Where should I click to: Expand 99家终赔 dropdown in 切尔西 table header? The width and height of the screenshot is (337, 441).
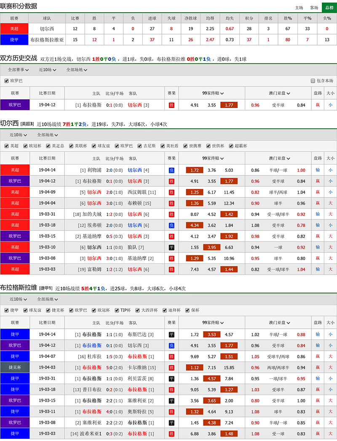point(213,158)
